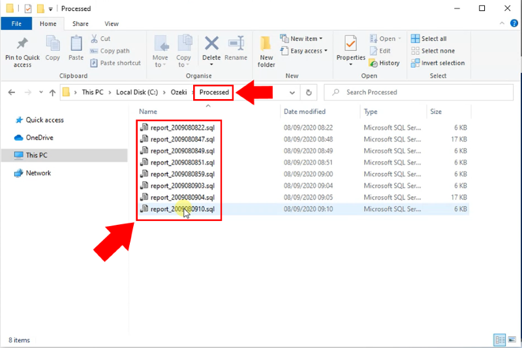
Task: Switch to the Share tab
Action: 80,23
